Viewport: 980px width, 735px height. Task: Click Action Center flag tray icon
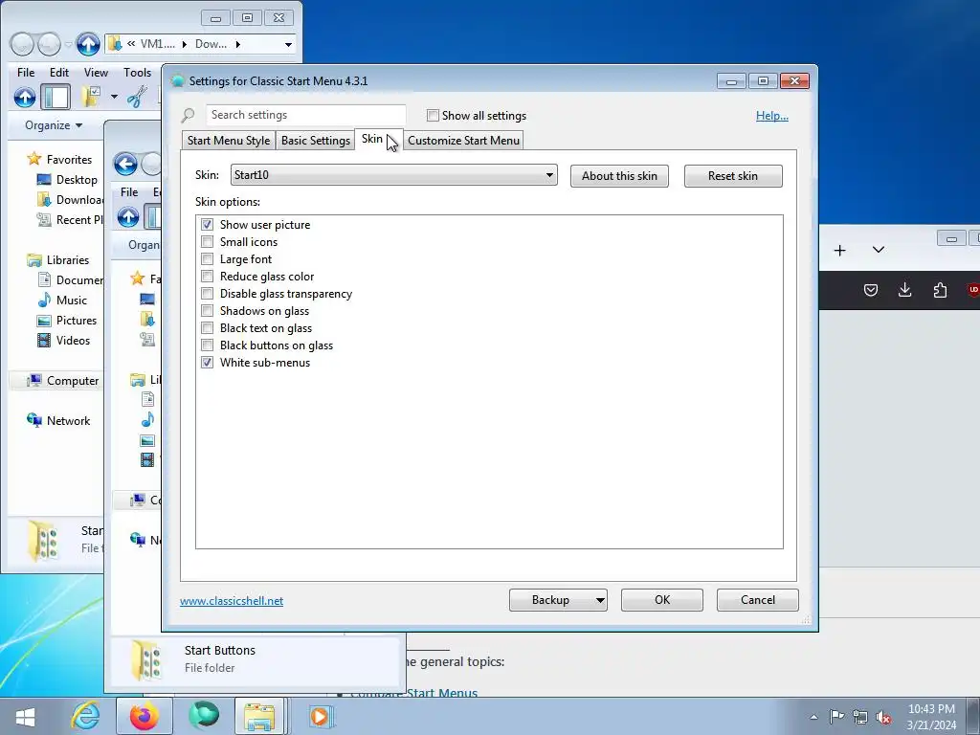click(836, 717)
